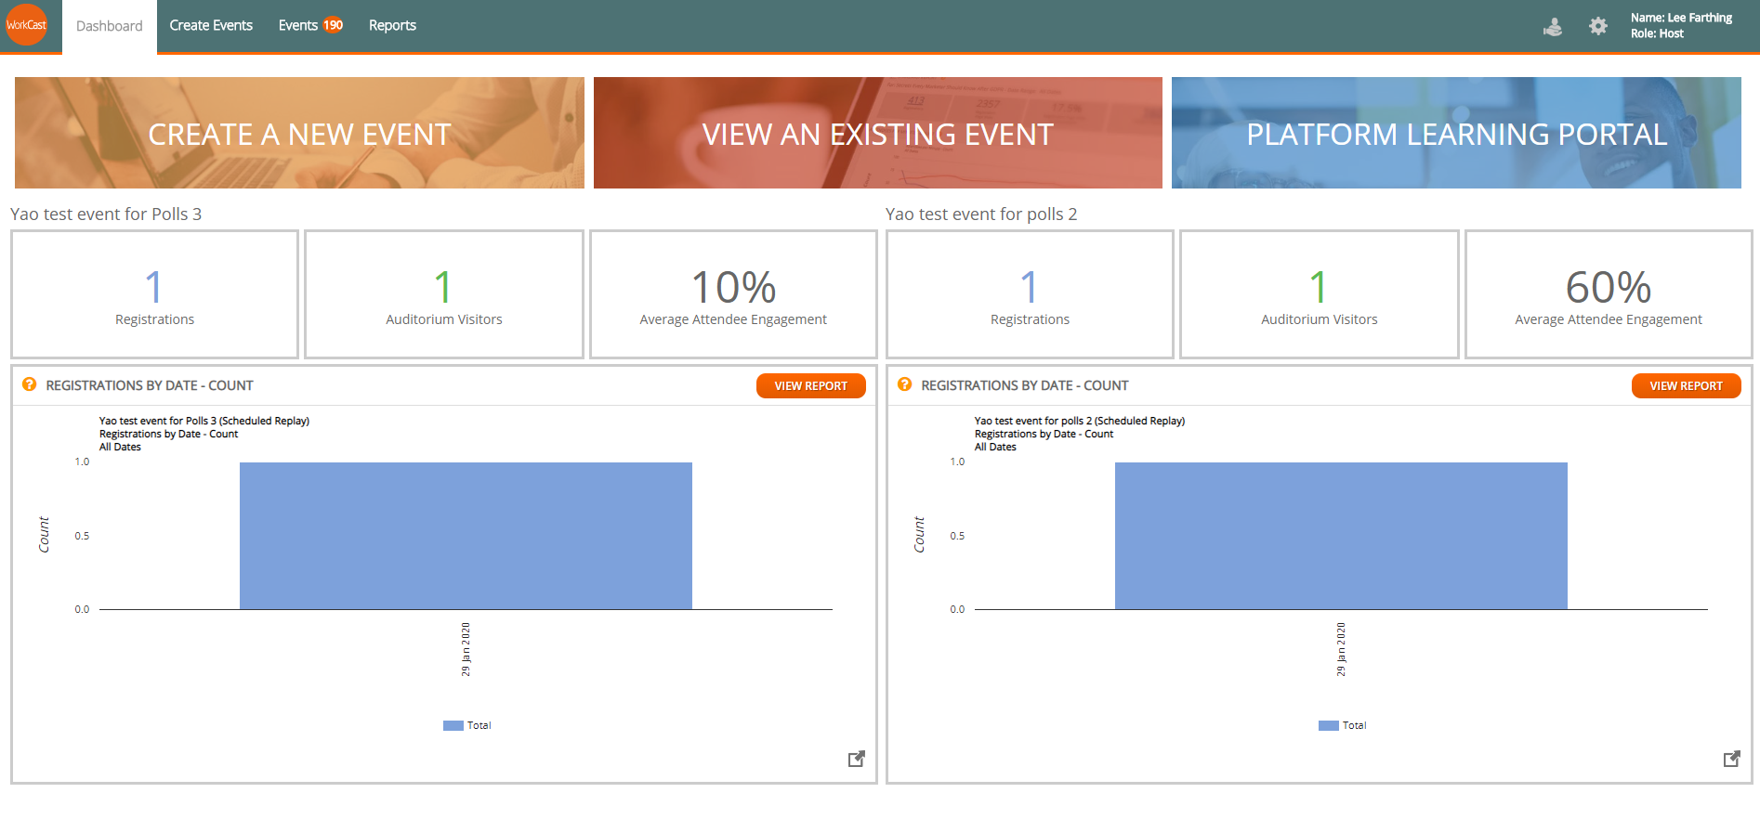Click the View An Existing Event banner
This screenshot has height=832, width=1760.
pyautogui.click(x=878, y=133)
